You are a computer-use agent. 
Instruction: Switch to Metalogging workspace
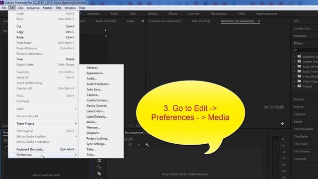pos(219,14)
